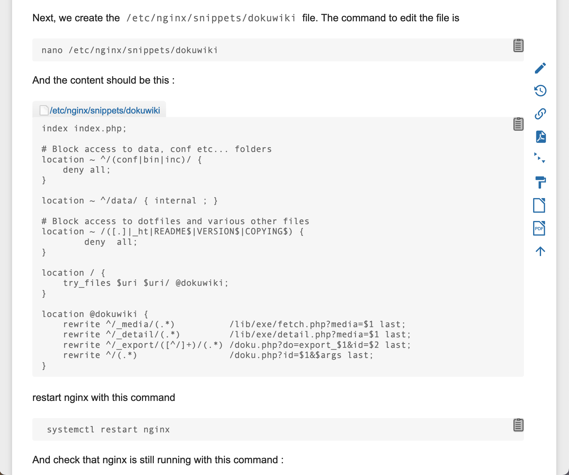Click the 'location @dokuwiki {' code line

(95, 314)
